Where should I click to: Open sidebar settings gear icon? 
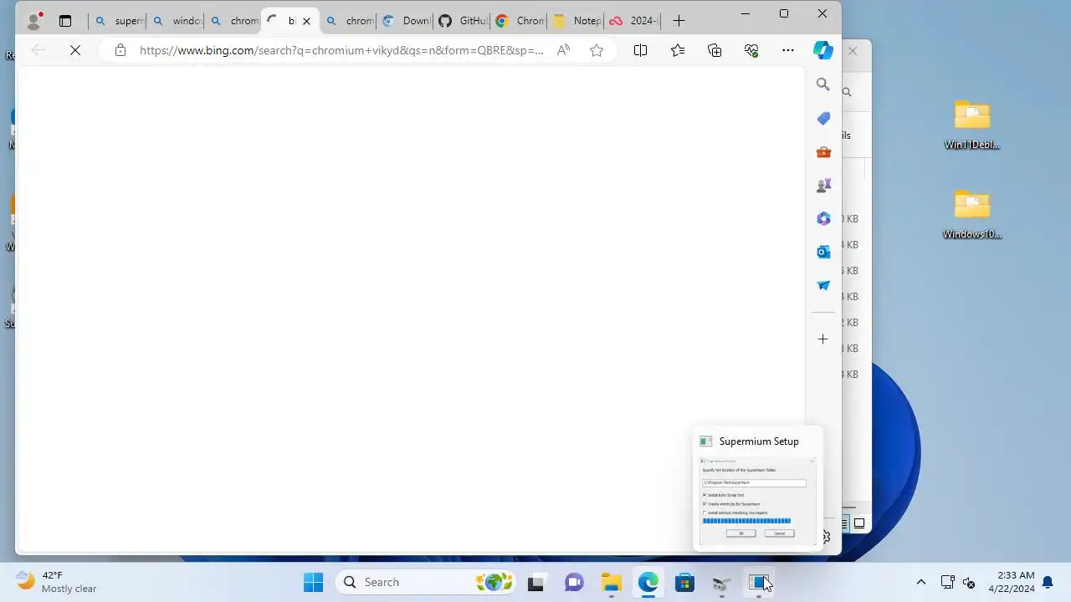(826, 537)
